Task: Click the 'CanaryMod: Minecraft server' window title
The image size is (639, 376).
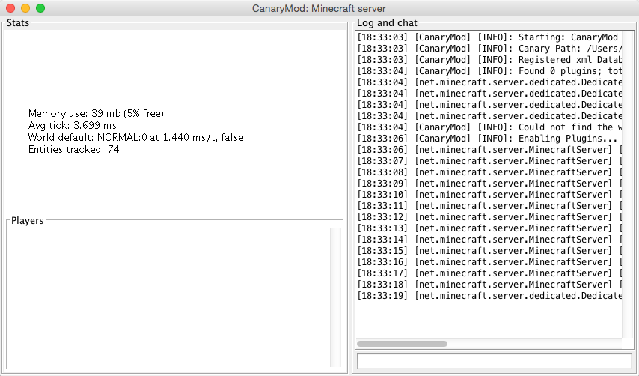Action: click(319, 8)
